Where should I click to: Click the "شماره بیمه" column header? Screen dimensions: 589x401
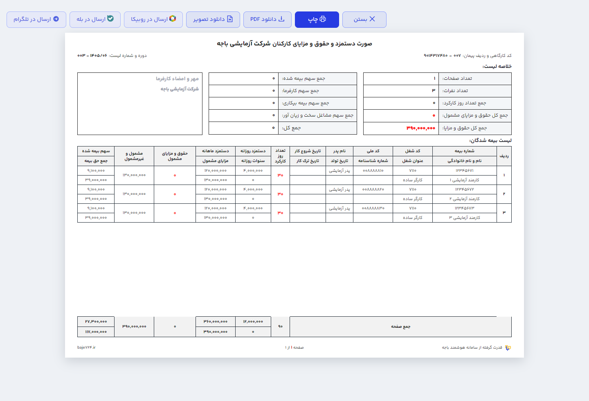(x=465, y=151)
